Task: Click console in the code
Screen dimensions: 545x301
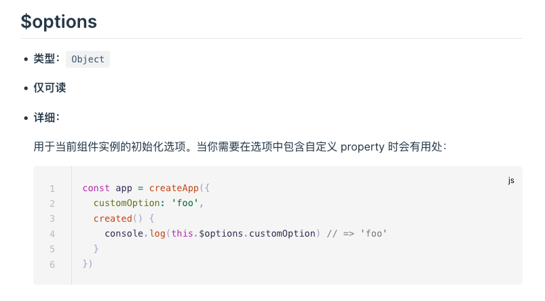Action: [124, 233]
